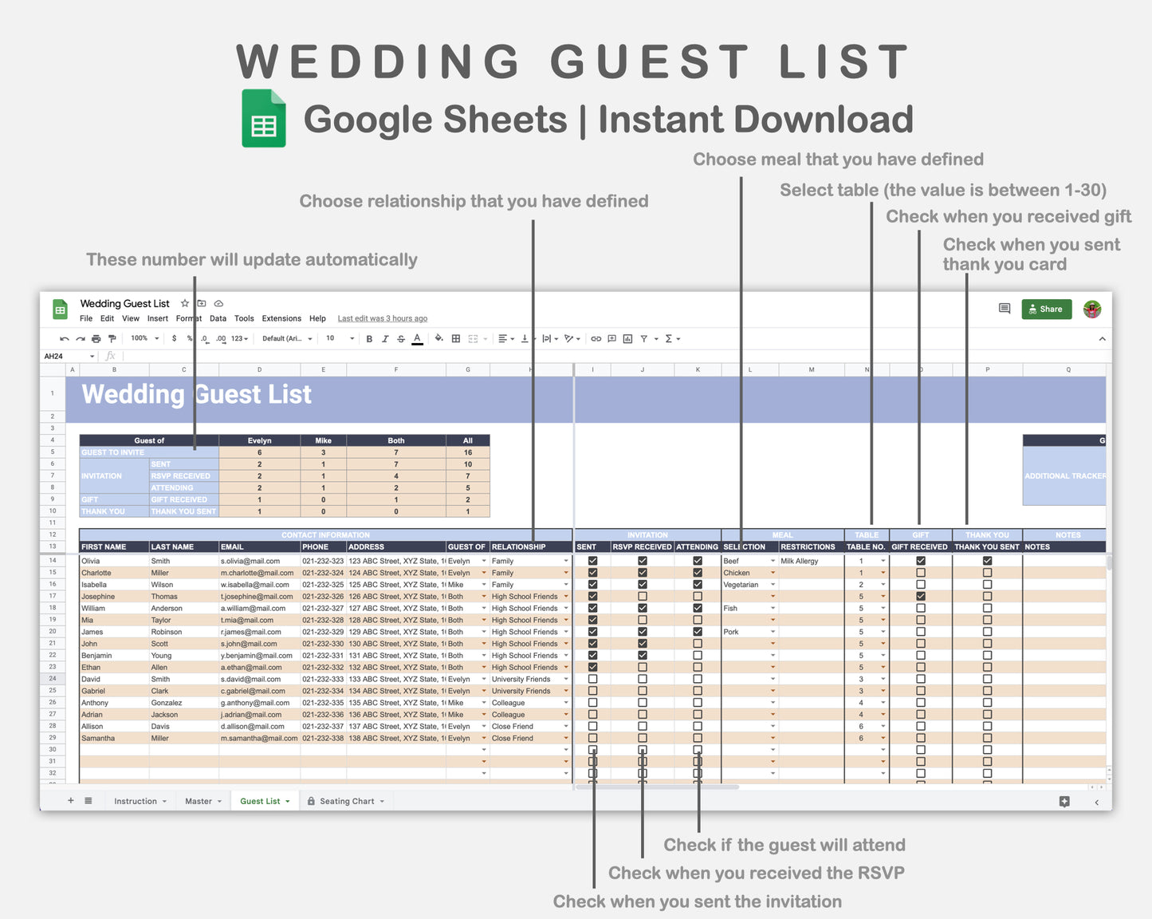
Task: Add a new sheet with the plus button
Action: coord(70,800)
